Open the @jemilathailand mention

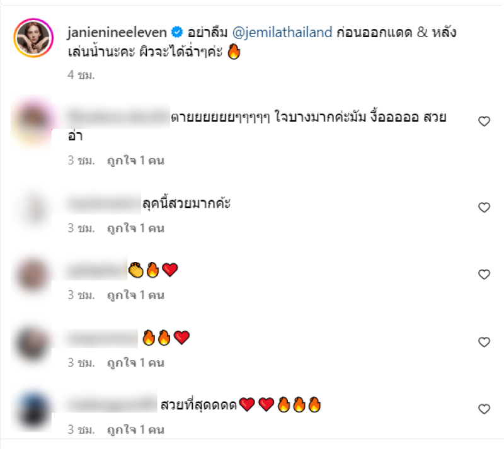[282, 33]
